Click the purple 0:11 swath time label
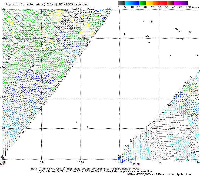 pos(3,164)
